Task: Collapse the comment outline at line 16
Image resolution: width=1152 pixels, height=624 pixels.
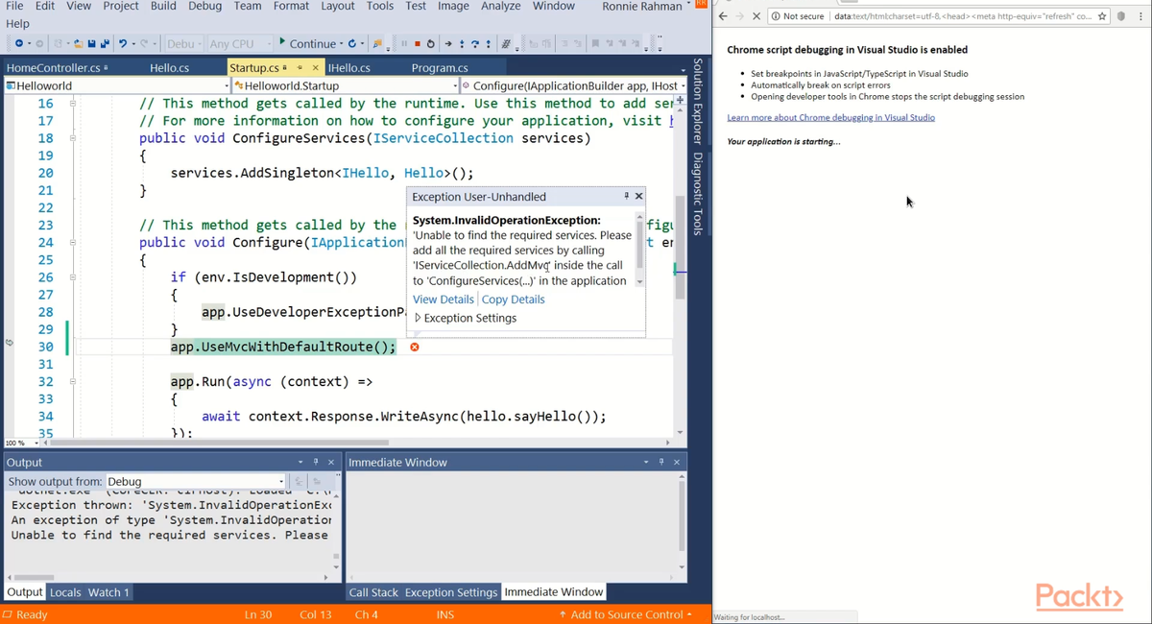Action: 72,103
